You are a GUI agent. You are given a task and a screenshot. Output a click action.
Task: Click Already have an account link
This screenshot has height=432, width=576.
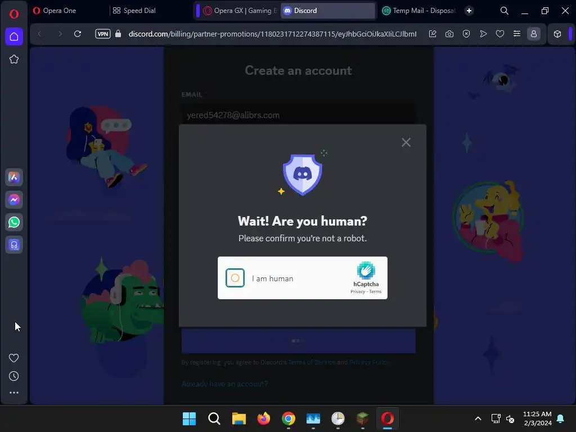click(x=224, y=384)
